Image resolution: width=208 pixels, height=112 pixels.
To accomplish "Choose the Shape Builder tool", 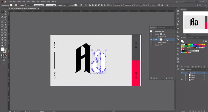I will point(2,32).
